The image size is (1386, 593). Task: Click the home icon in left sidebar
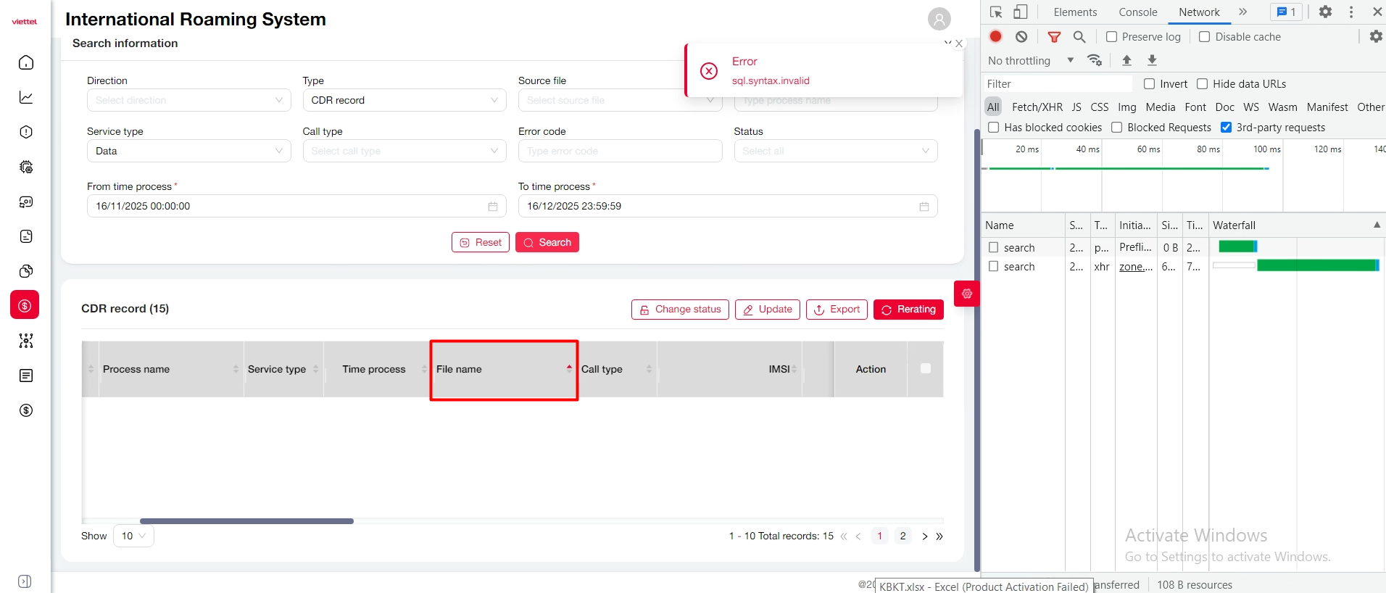point(26,63)
